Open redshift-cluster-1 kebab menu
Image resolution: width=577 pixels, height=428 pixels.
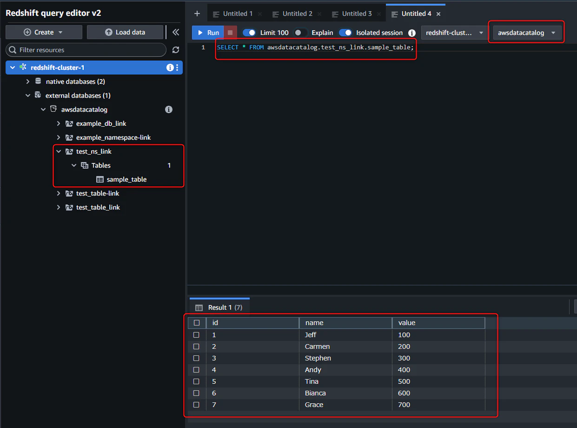177,68
